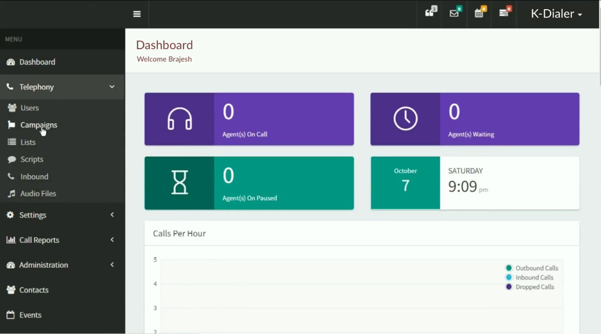Viewport: 601px width, 334px height.
Task: Open the K-Dialer user dropdown
Action: point(556,14)
